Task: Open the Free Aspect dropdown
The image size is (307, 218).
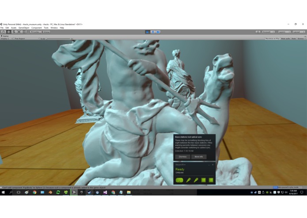Action: click(27, 39)
